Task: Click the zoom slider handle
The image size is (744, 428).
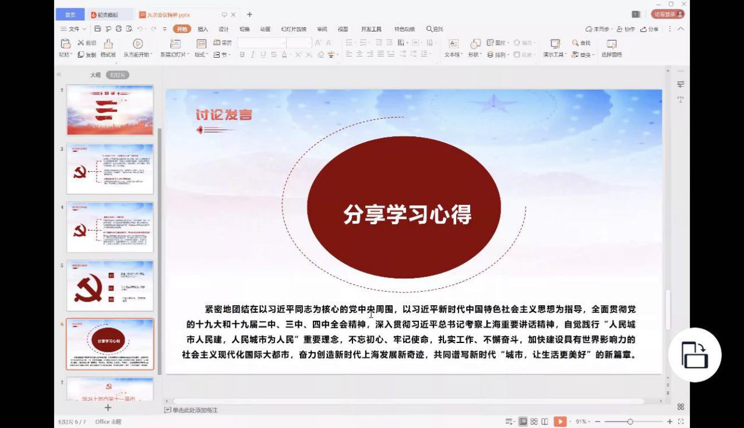Action: [x=630, y=422]
